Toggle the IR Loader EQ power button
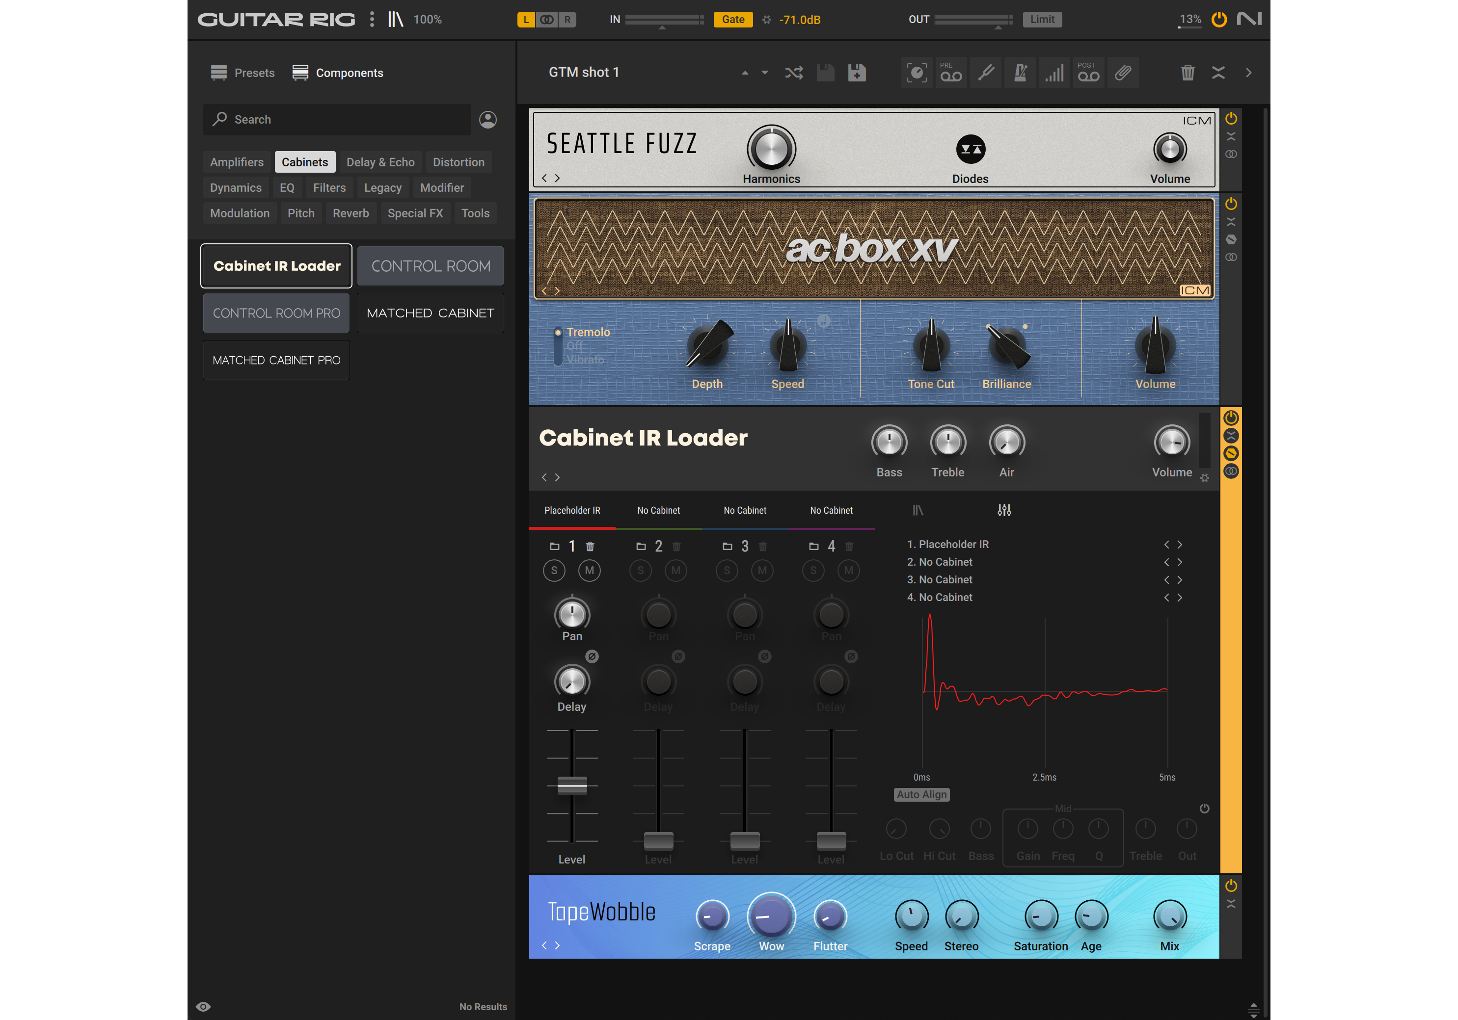 coord(1204,809)
